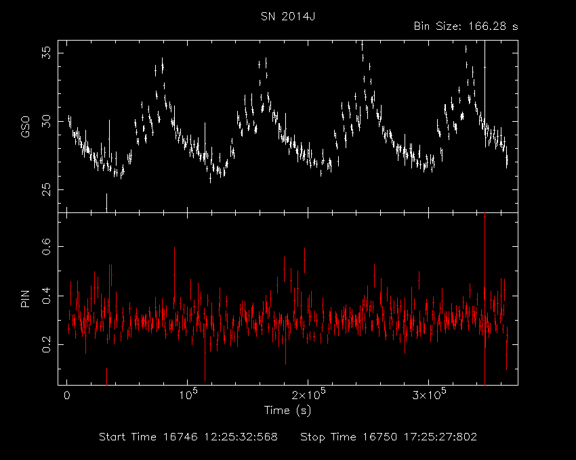Click the "0" tick label on time axis
Screen dimensions: 576x460
[67, 396]
